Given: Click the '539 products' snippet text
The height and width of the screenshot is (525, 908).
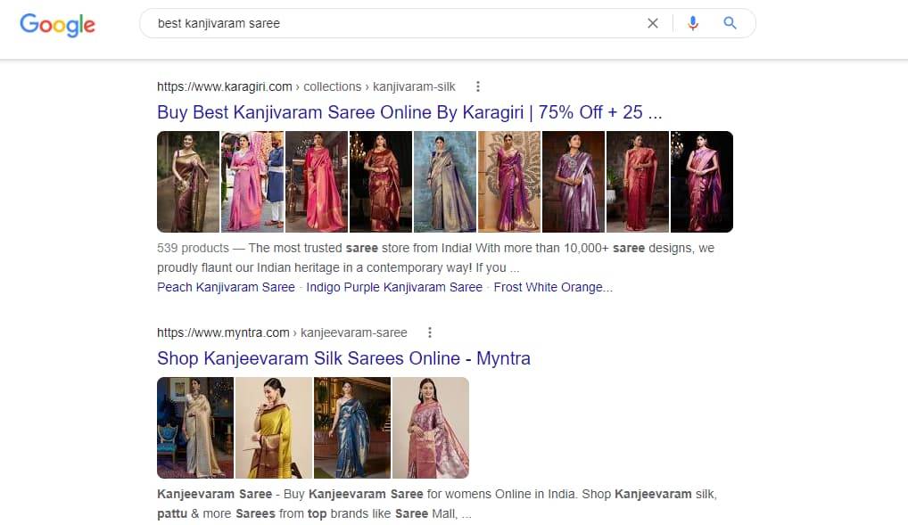Looking at the screenshot, I should click(193, 248).
